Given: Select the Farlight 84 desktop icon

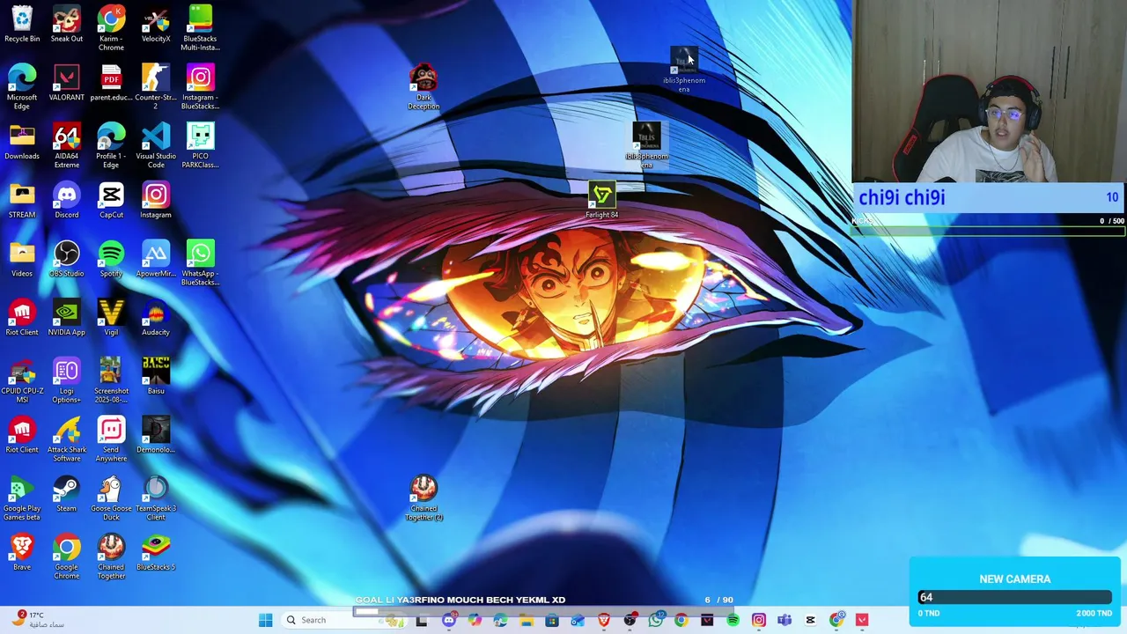Looking at the screenshot, I should click(x=602, y=201).
